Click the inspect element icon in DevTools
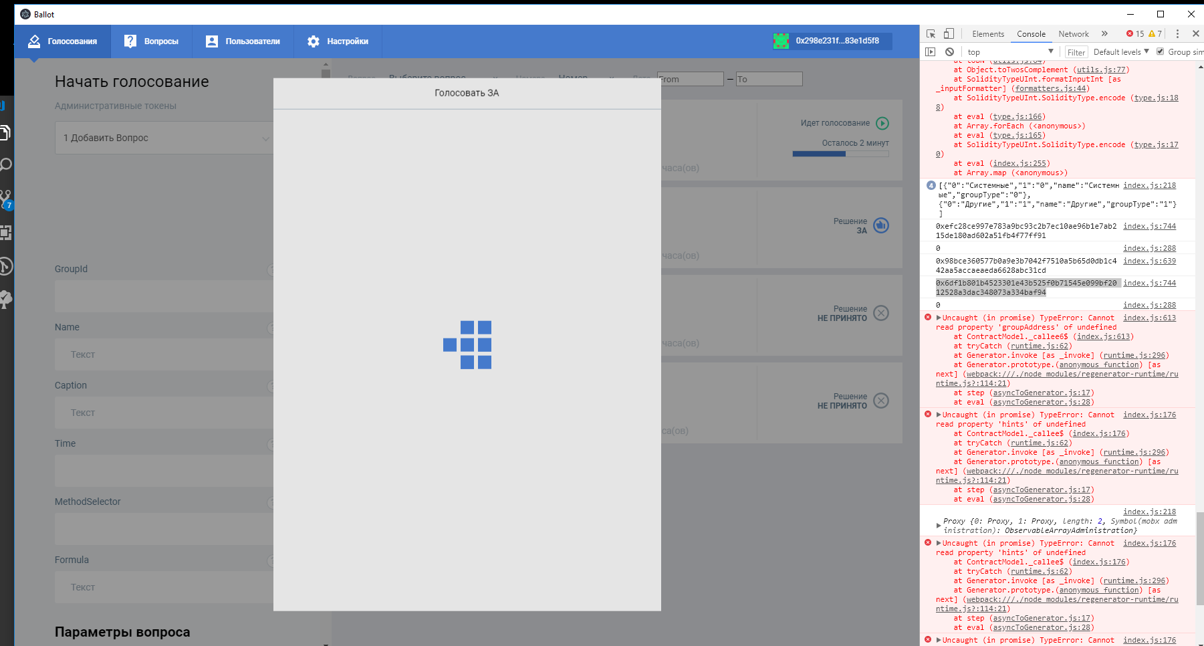1204x646 pixels. [930, 33]
